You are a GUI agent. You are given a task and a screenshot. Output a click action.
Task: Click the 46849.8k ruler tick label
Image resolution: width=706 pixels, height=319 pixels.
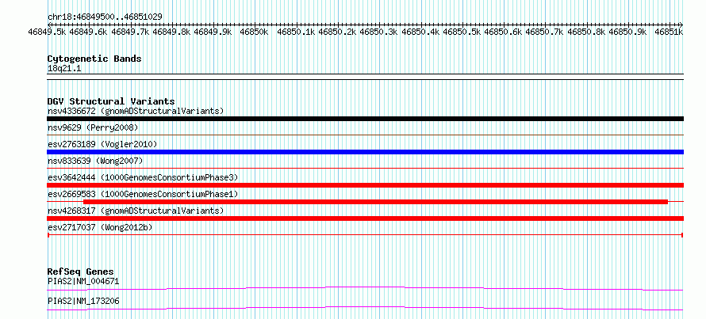pos(171,32)
